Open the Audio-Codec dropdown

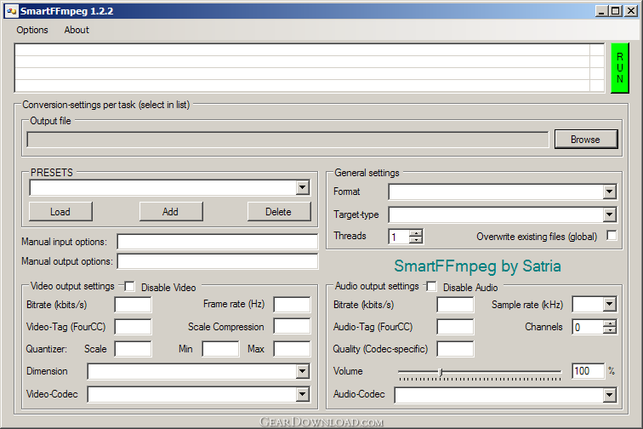click(x=609, y=395)
